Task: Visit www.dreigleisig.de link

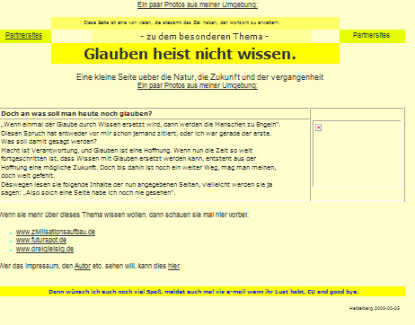Action: (x=45, y=249)
